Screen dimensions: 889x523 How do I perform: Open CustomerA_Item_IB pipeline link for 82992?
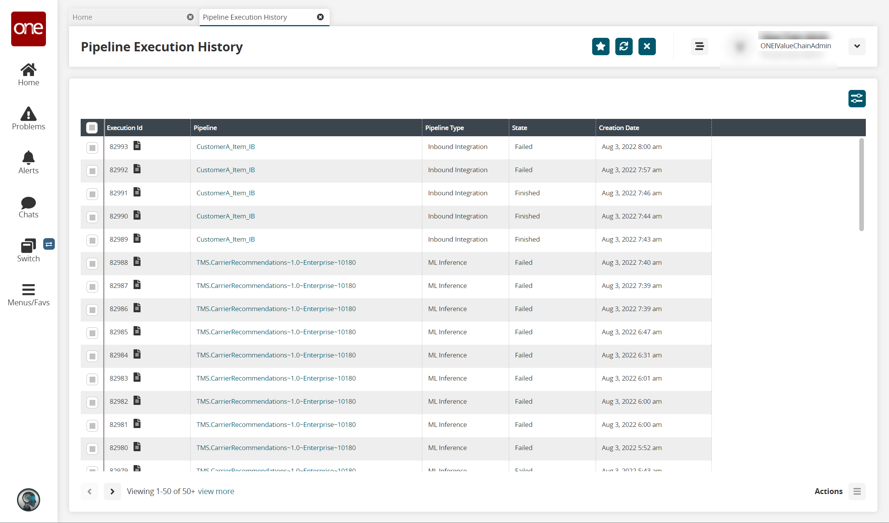[x=225, y=170]
